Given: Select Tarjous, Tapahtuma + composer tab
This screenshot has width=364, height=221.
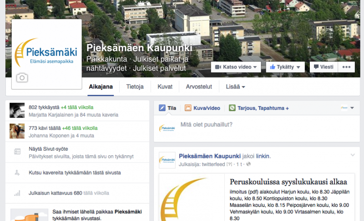Looking at the screenshot, I should tap(259, 108).
